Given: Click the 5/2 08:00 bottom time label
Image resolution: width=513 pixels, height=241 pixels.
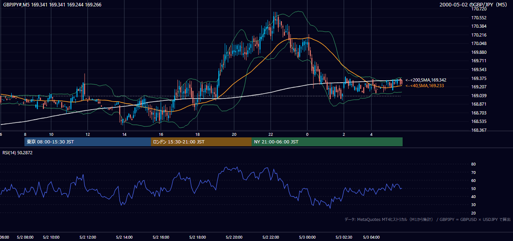Looking at the screenshot, I should click(x=25, y=237).
